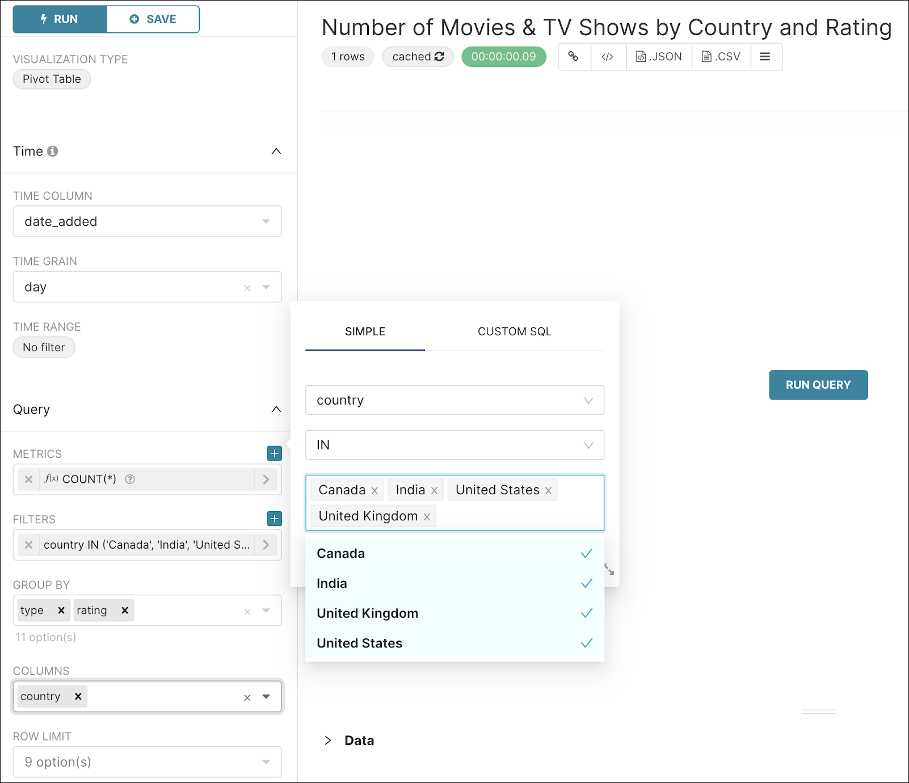This screenshot has width=909, height=783.
Task: Add a new filter with the plus icon
Action: point(274,519)
